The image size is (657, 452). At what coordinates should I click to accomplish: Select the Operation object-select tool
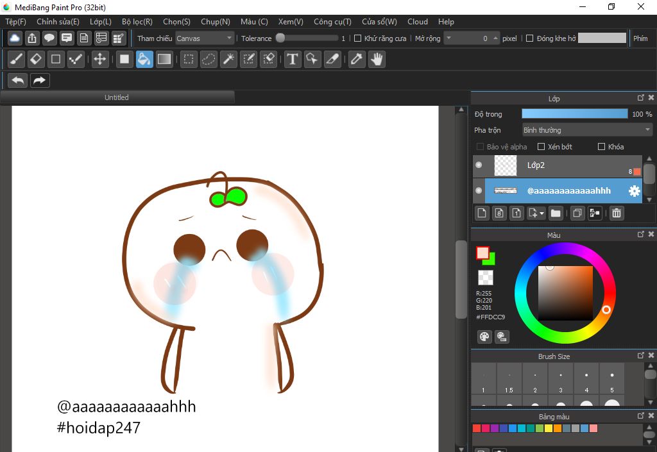[x=312, y=59]
